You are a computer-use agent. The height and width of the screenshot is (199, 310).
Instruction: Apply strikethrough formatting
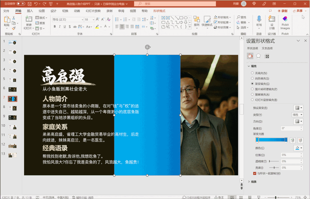75,26
